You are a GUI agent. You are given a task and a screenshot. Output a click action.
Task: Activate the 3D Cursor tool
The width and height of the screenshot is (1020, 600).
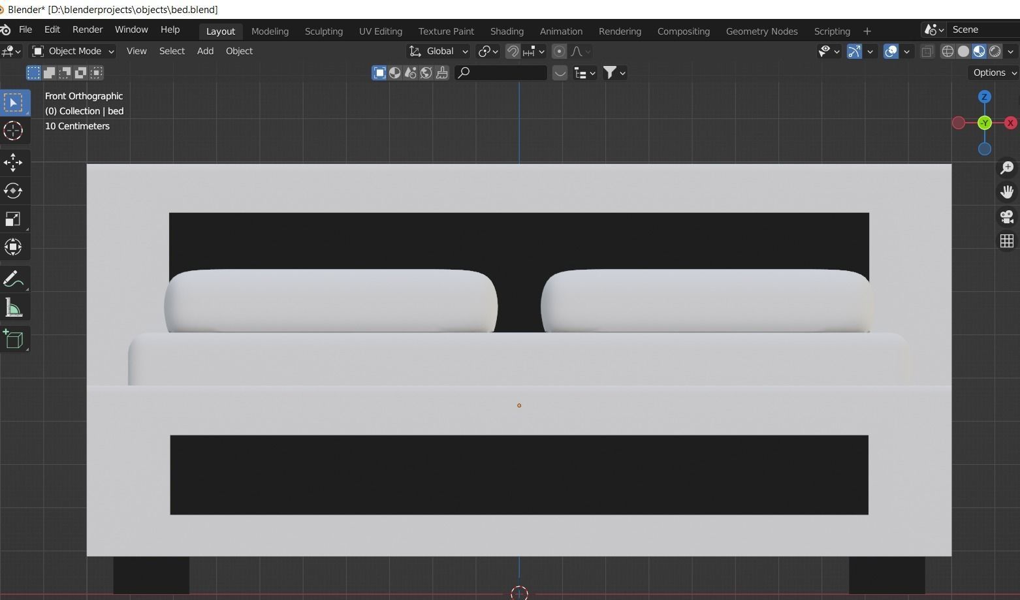[14, 131]
